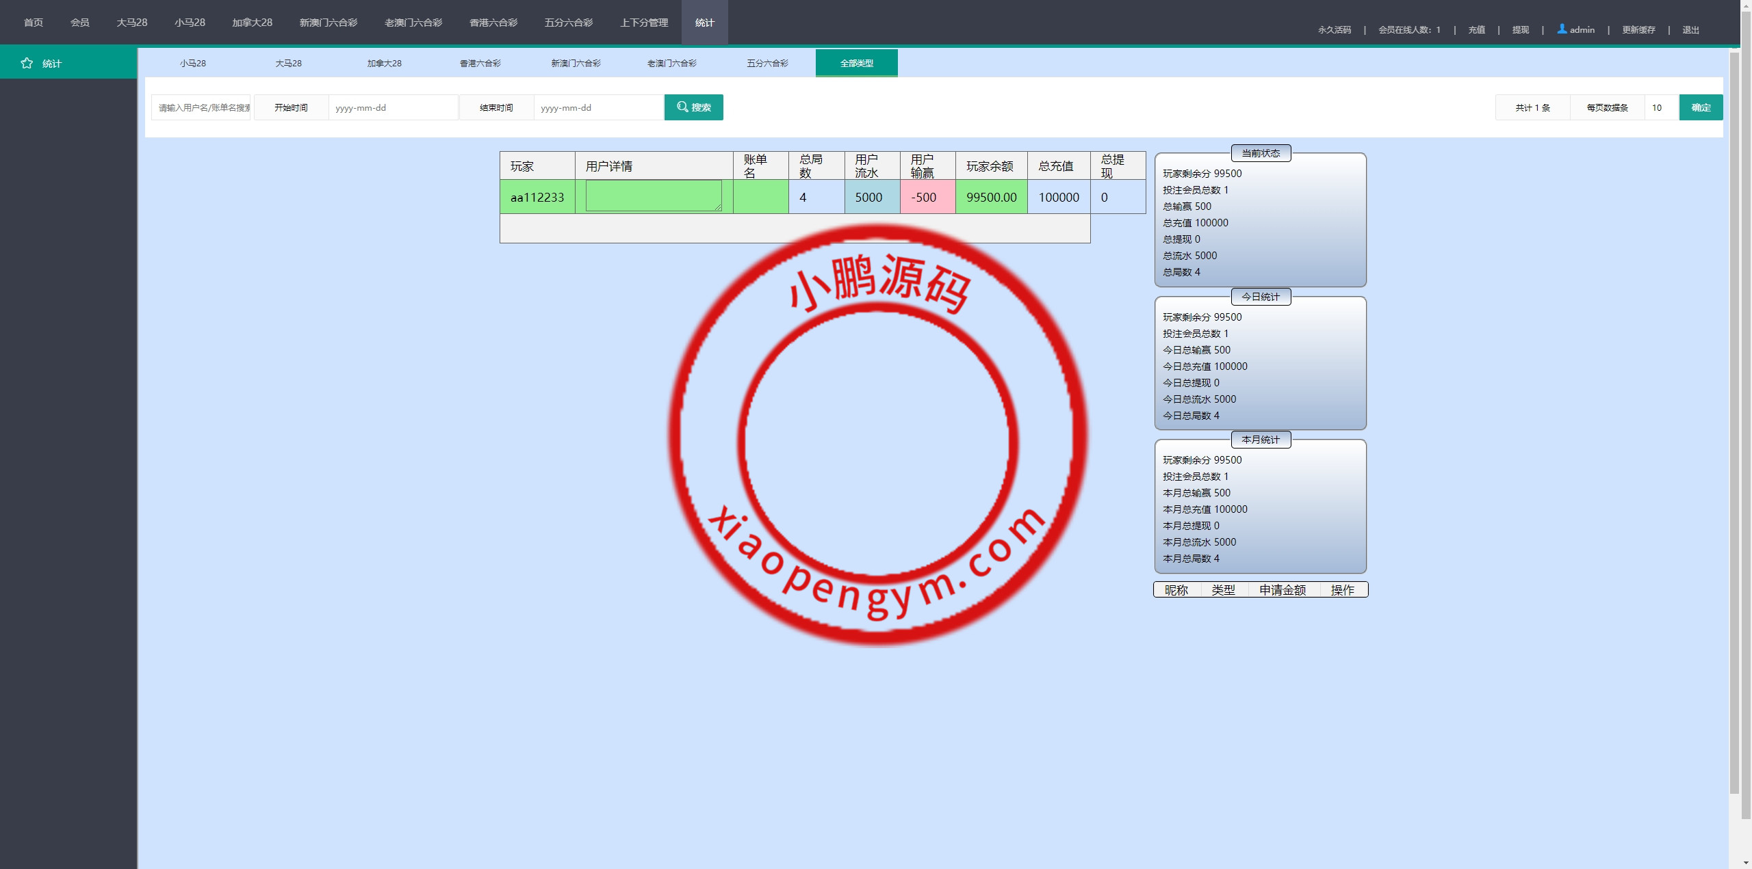This screenshot has width=1752, height=869.
Task: Click the 退出 logout link
Action: coord(1690,29)
